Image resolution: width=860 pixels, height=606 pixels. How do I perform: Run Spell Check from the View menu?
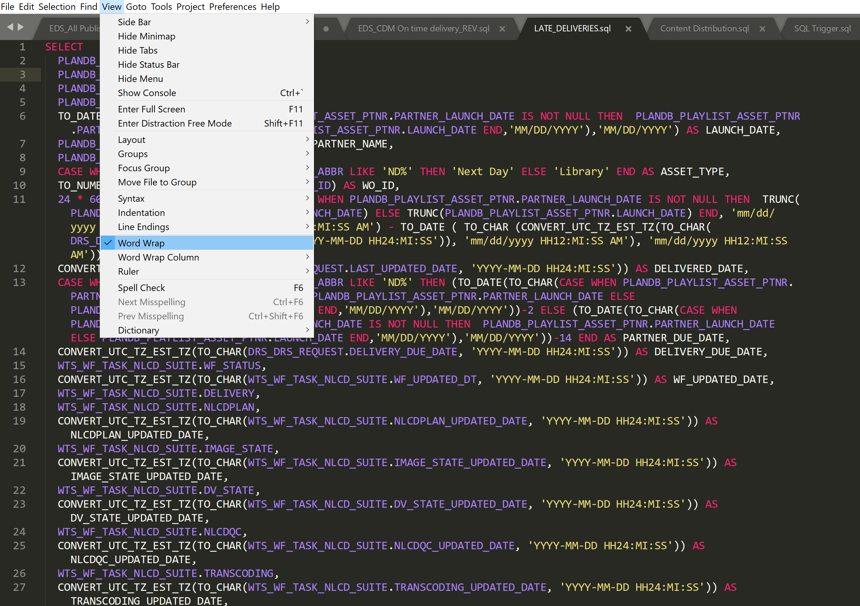point(141,288)
